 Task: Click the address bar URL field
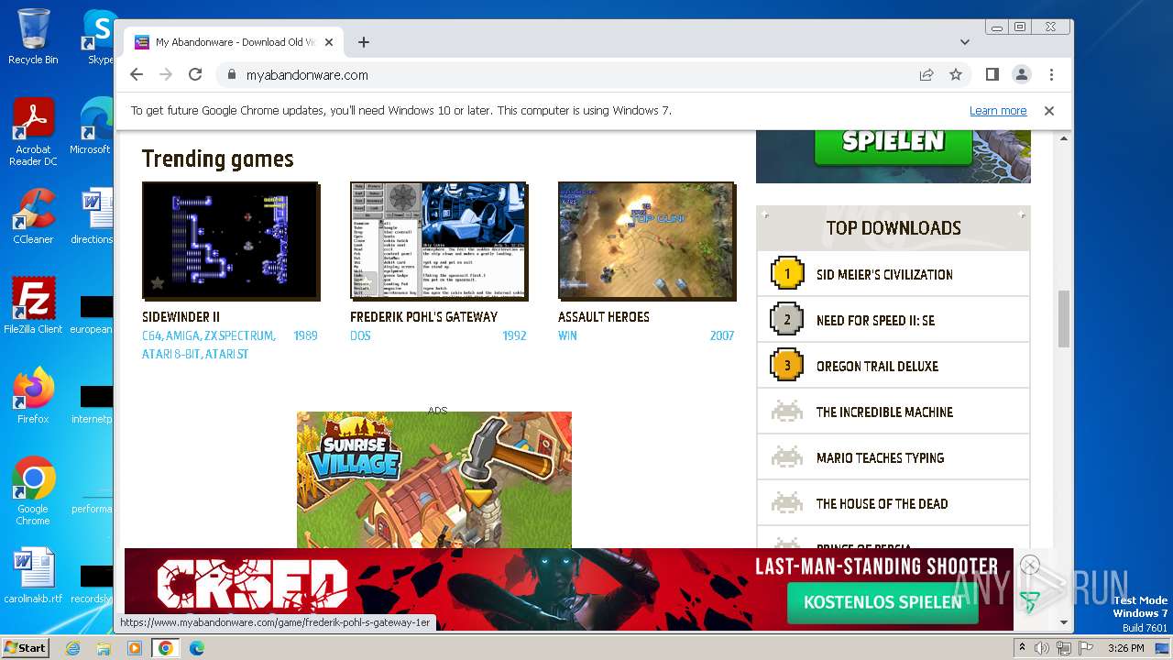point(568,75)
